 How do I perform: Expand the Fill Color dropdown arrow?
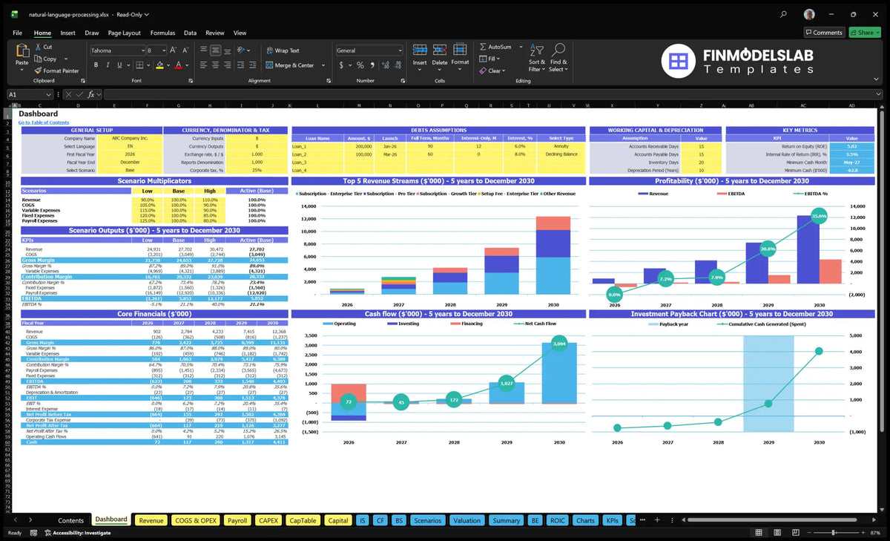168,65
